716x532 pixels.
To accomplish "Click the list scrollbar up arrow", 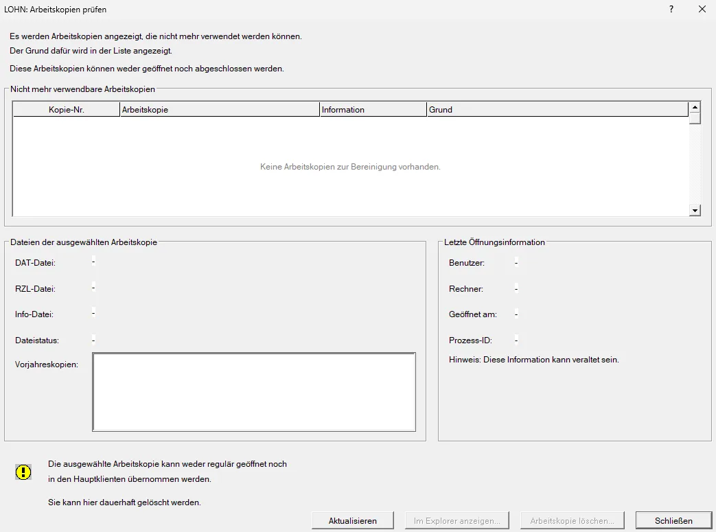I will coord(695,107).
